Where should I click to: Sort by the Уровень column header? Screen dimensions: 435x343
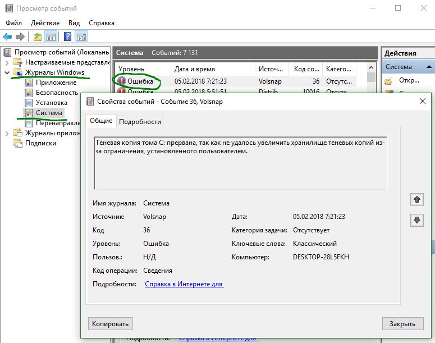(143, 69)
